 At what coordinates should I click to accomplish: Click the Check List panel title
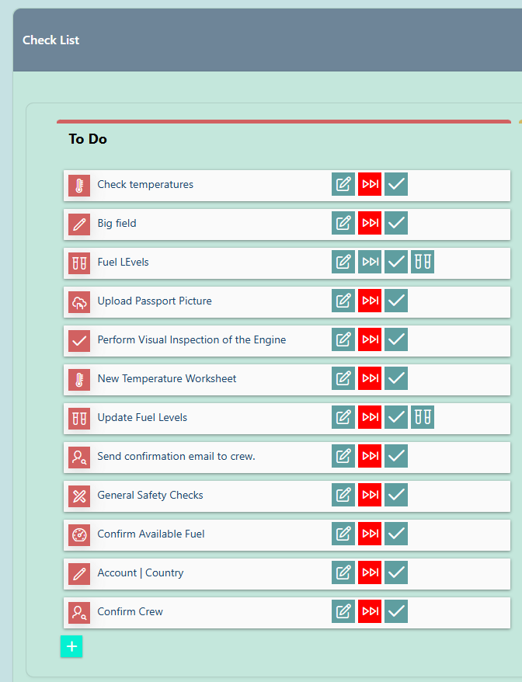click(x=51, y=40)
